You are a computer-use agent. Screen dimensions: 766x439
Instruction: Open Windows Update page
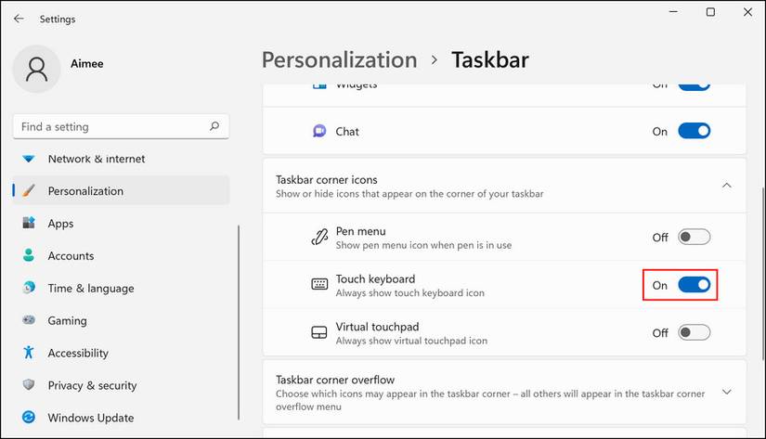pyautogui.click(x=121, y=418)
